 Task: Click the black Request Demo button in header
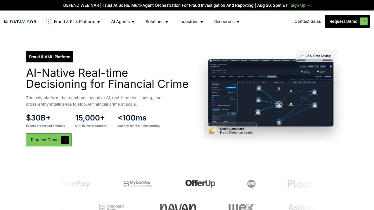[x=347, y=21]
